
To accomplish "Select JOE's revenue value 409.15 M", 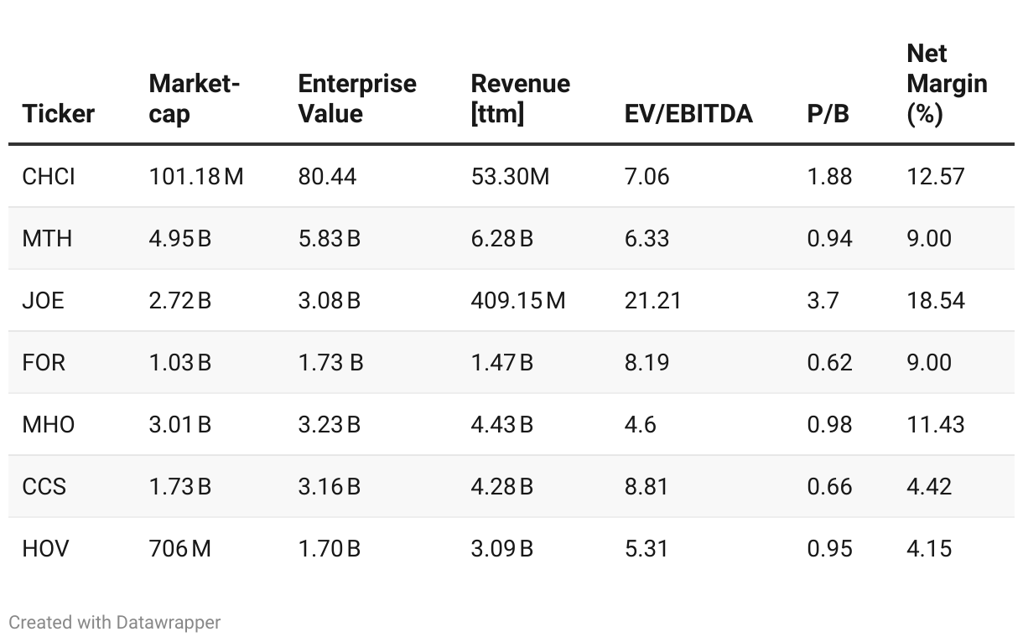I will pyautogui.click(x=518, y=301).
